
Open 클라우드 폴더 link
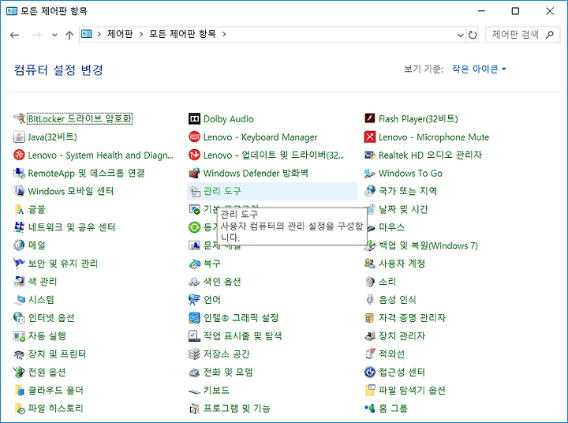(56, 390)
